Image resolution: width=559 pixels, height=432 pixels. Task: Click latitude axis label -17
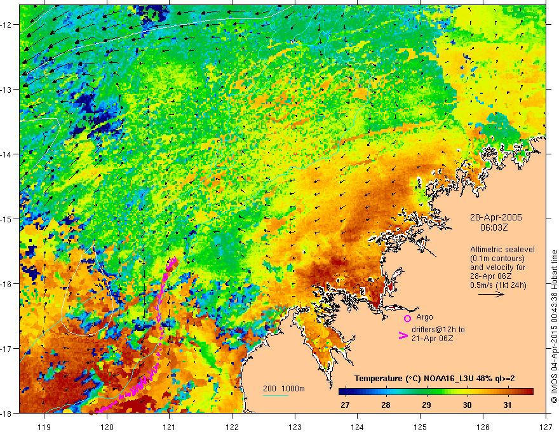click(7, 349)
